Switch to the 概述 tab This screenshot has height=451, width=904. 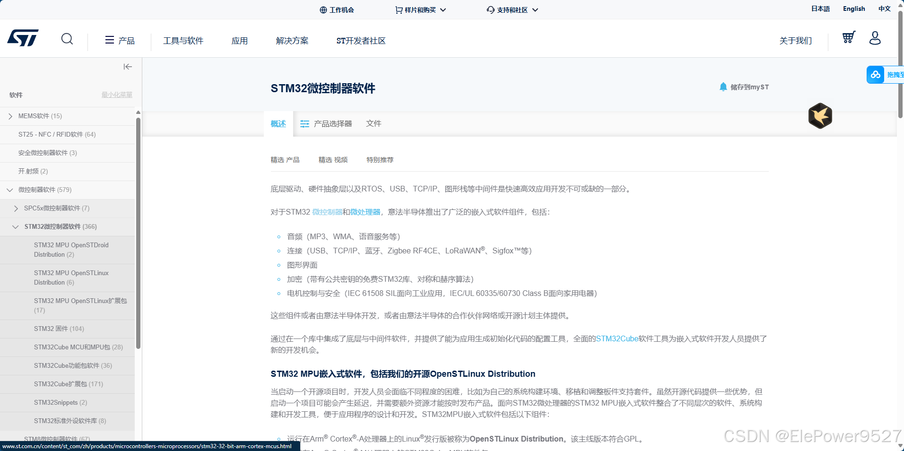click(278, 124)
